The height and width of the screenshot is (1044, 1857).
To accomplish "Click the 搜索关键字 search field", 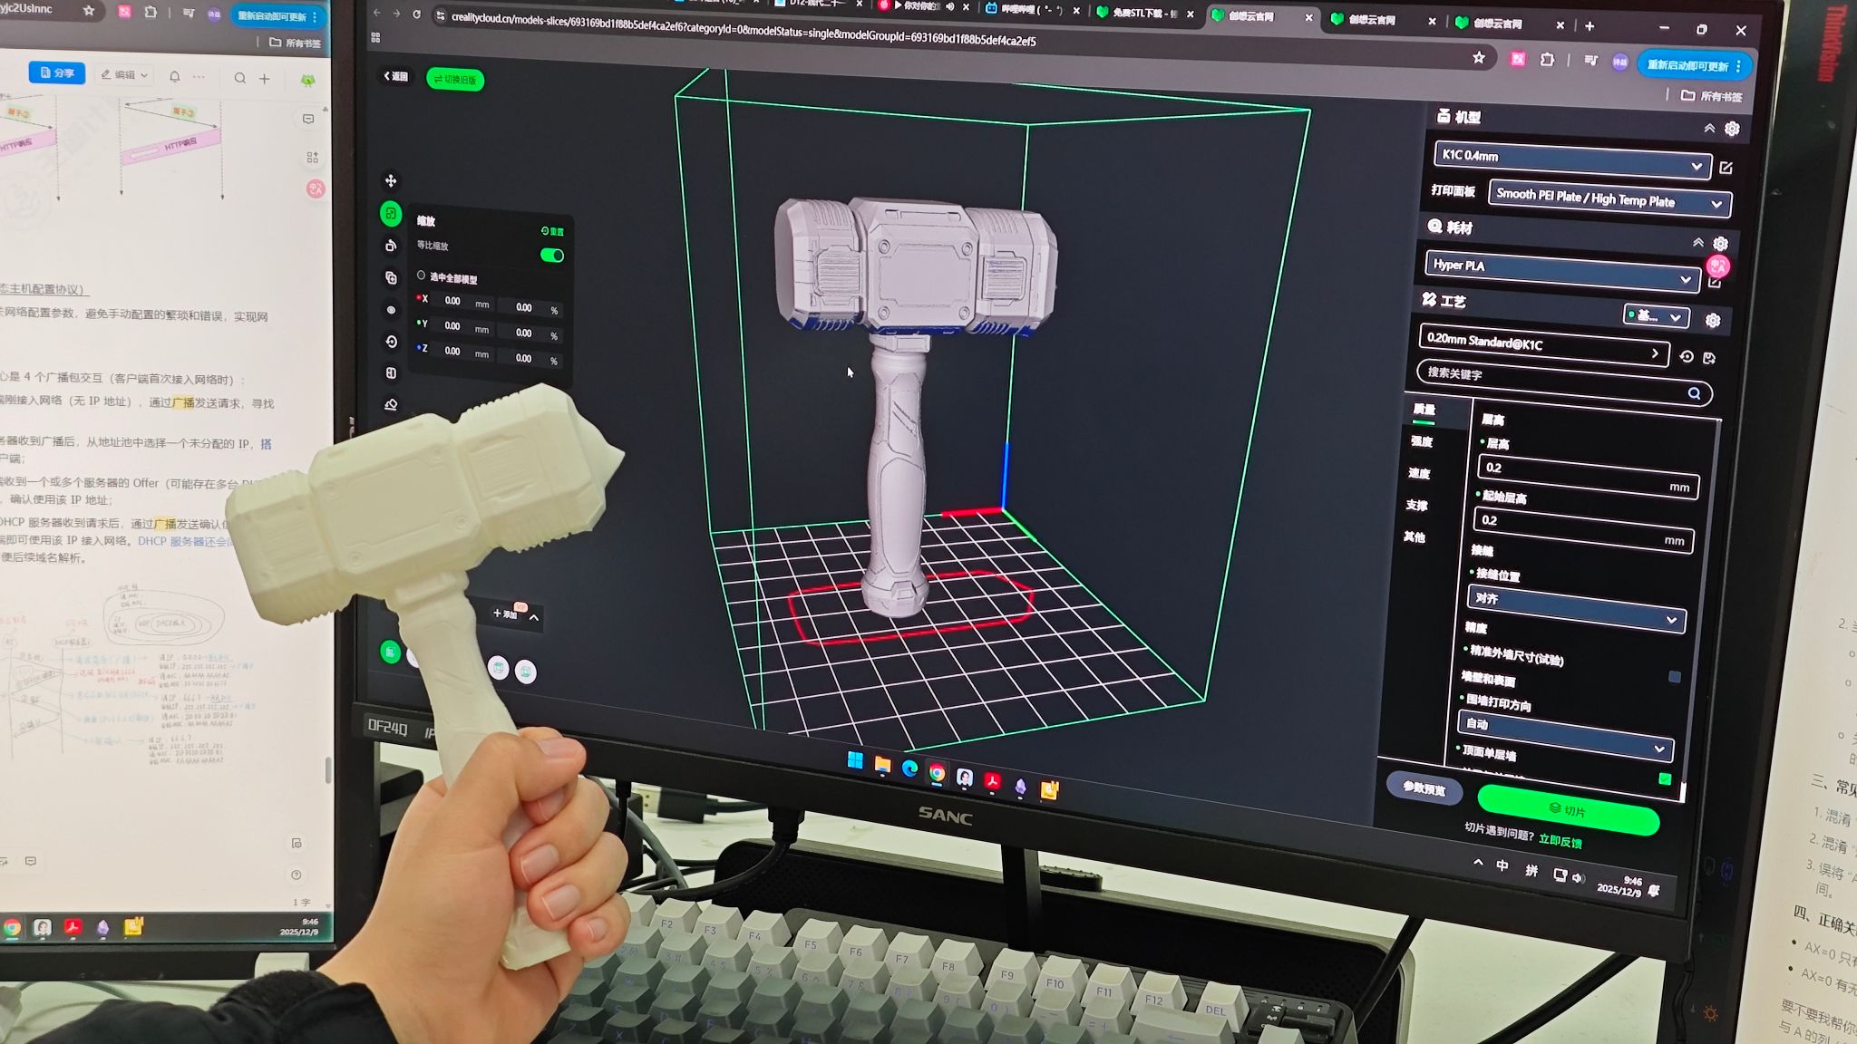I will [1563, 382].
